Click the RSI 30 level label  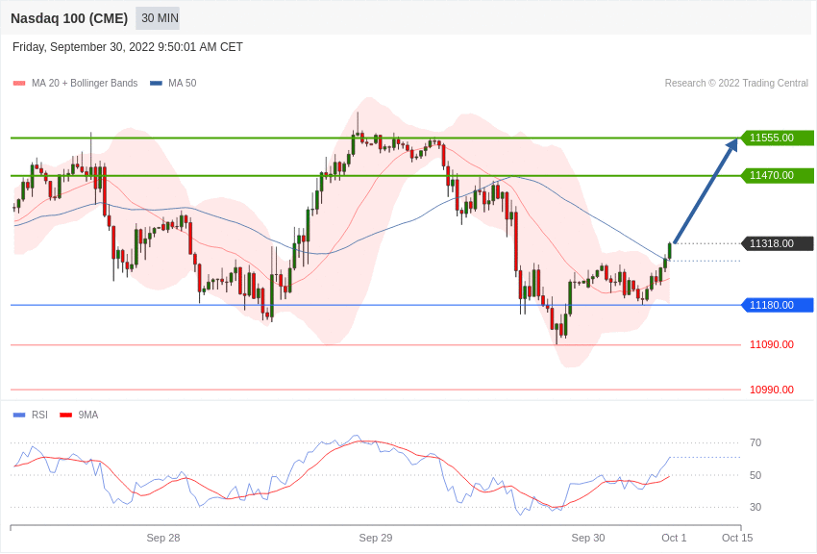click(x=755, y=507)
